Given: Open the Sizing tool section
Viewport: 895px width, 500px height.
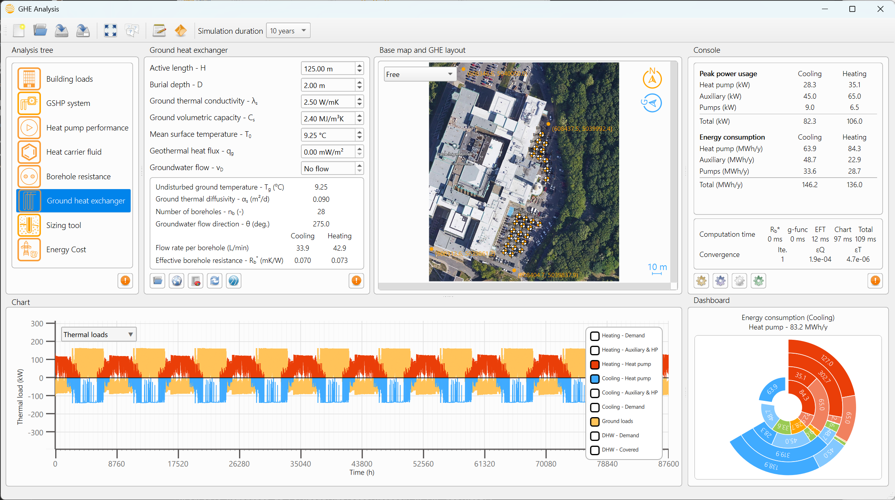Looking at the screenshot, I should 73,225.
